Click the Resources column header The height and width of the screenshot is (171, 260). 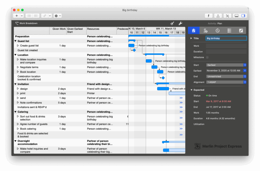coord(101,30)
